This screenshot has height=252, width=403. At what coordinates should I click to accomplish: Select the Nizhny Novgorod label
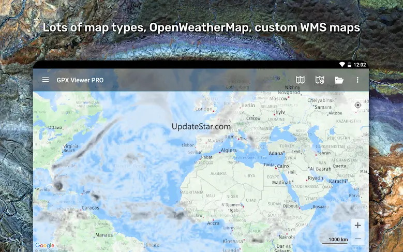coord(289,90)
